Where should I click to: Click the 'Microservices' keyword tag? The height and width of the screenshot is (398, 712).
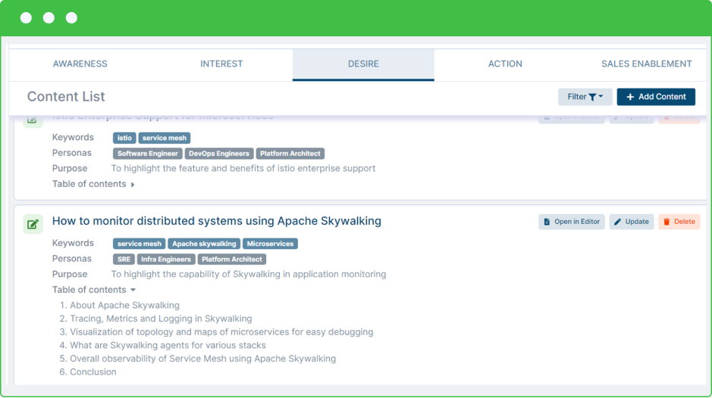pos(270,244)
